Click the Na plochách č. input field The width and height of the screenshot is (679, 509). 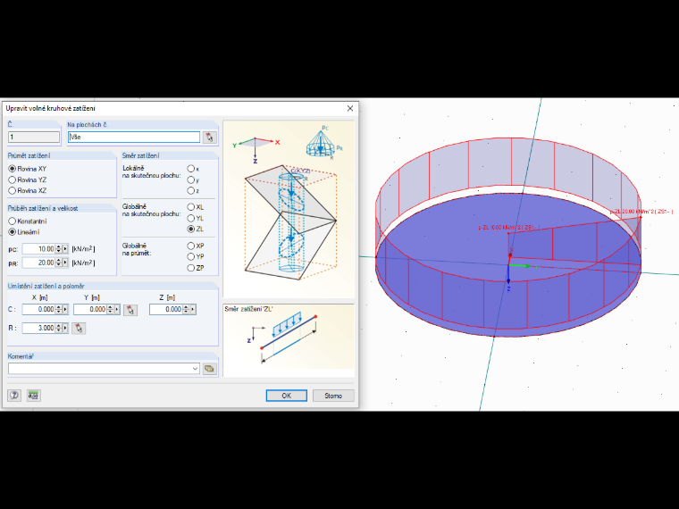tap(134, 138)
